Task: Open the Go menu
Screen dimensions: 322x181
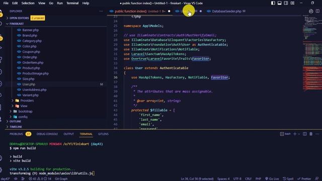Action: pyautogui.click(x=51, y=3)
